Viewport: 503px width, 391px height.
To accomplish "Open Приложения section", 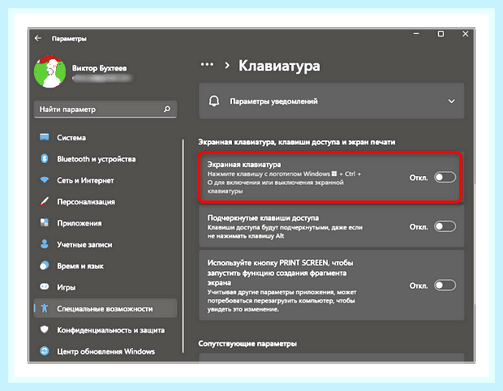I will coord(80,223).
